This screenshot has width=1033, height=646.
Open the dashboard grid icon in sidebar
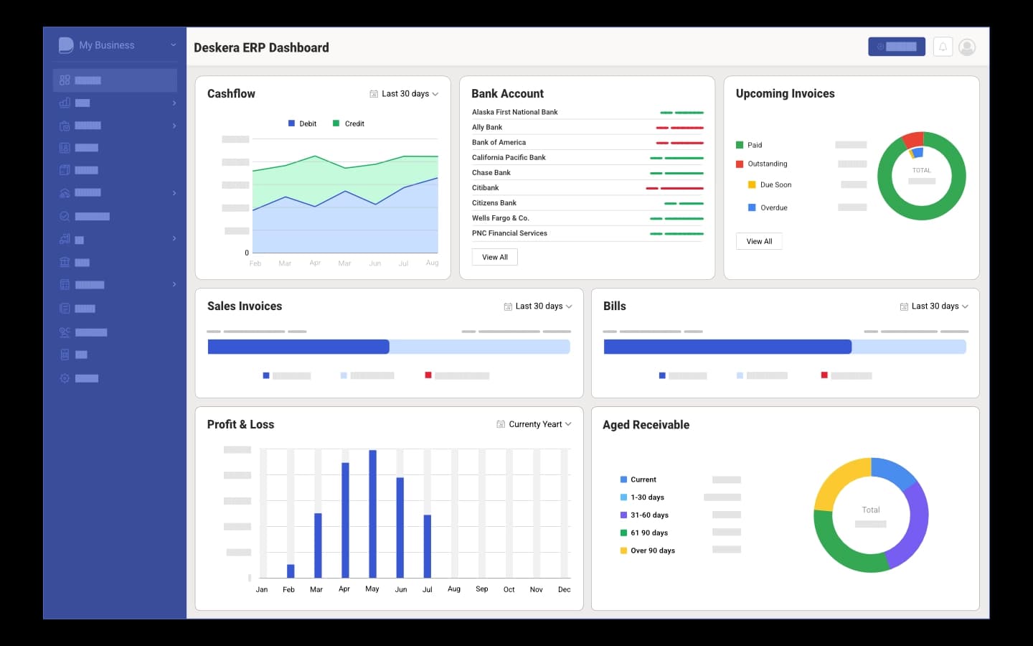[x=65, y=80]
